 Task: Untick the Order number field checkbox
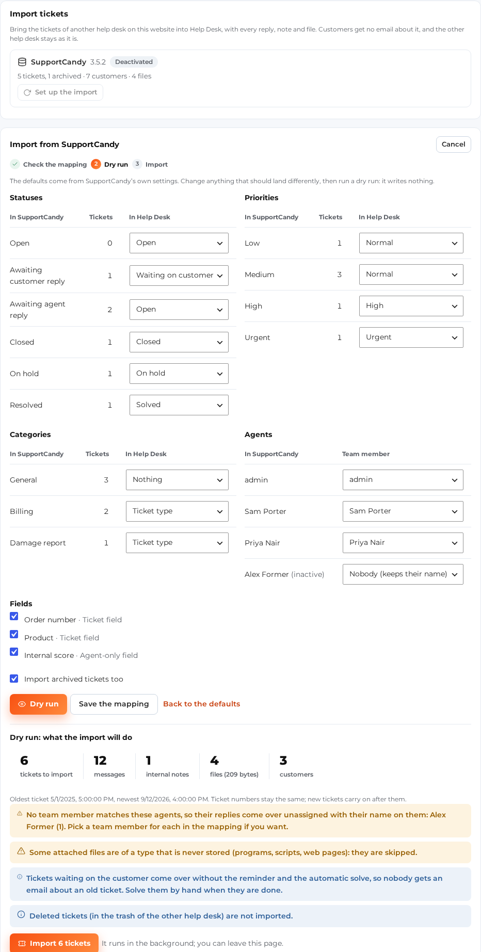(14, 616)
